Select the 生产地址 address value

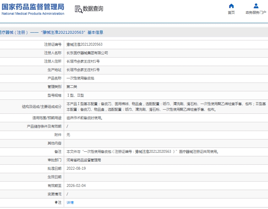point(83,70)
